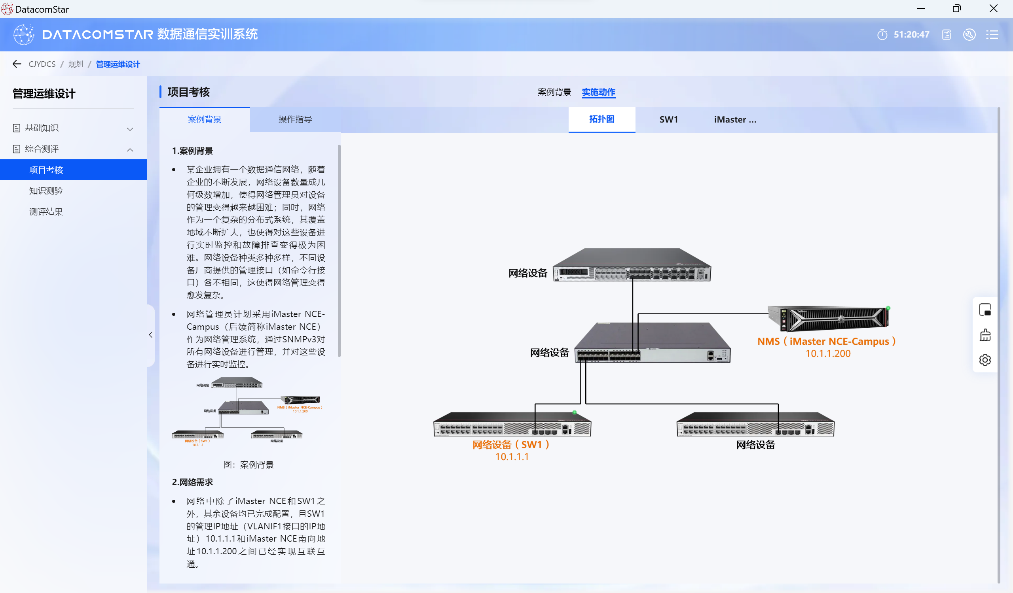
Task: Open the iMaster ... tab
Action: tap(735, 119)
